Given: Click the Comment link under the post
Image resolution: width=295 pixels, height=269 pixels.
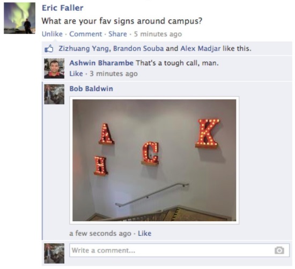Looking at the screenshot, I should click(86, 34).
